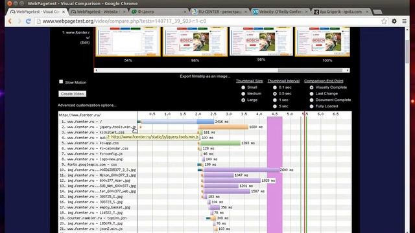This screenshot has width=415, height=233.
Task: Open the extension gear icon in toolbar
Action: [x=394, y=21]
